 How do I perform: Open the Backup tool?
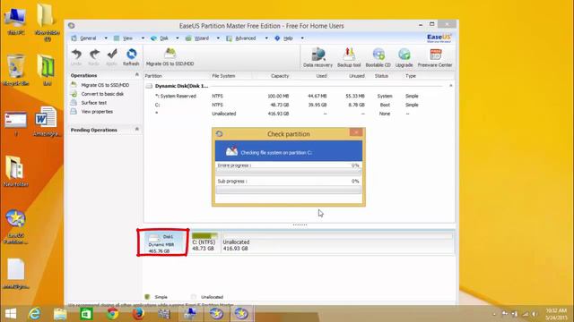click(x=349, y=57)
